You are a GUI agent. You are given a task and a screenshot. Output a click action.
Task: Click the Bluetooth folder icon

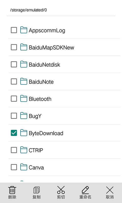24,98
